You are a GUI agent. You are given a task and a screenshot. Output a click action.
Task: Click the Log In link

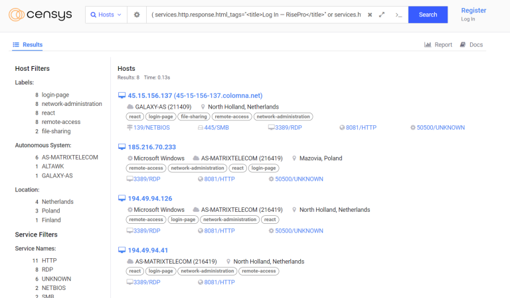468,19
